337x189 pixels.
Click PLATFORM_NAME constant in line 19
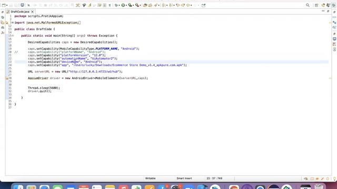[x=106, y=49]
